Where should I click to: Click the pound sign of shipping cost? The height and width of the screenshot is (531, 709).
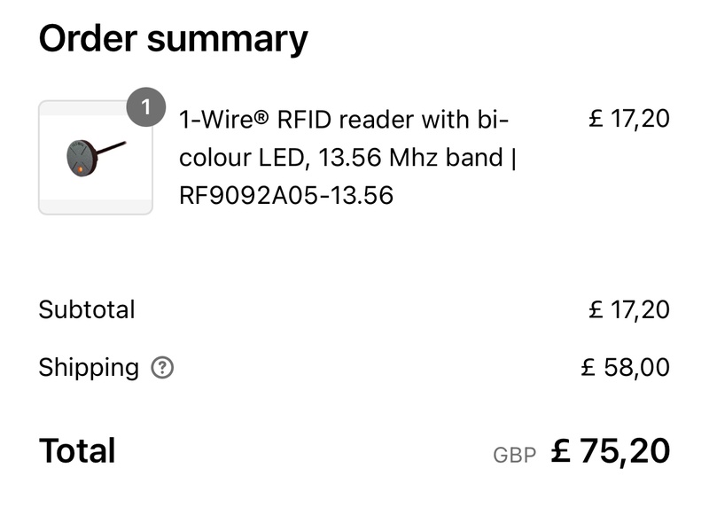click(x=588, y=367)
